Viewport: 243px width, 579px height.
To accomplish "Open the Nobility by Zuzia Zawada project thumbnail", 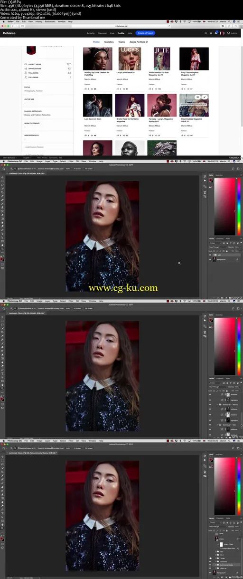I will click(98, 59).
